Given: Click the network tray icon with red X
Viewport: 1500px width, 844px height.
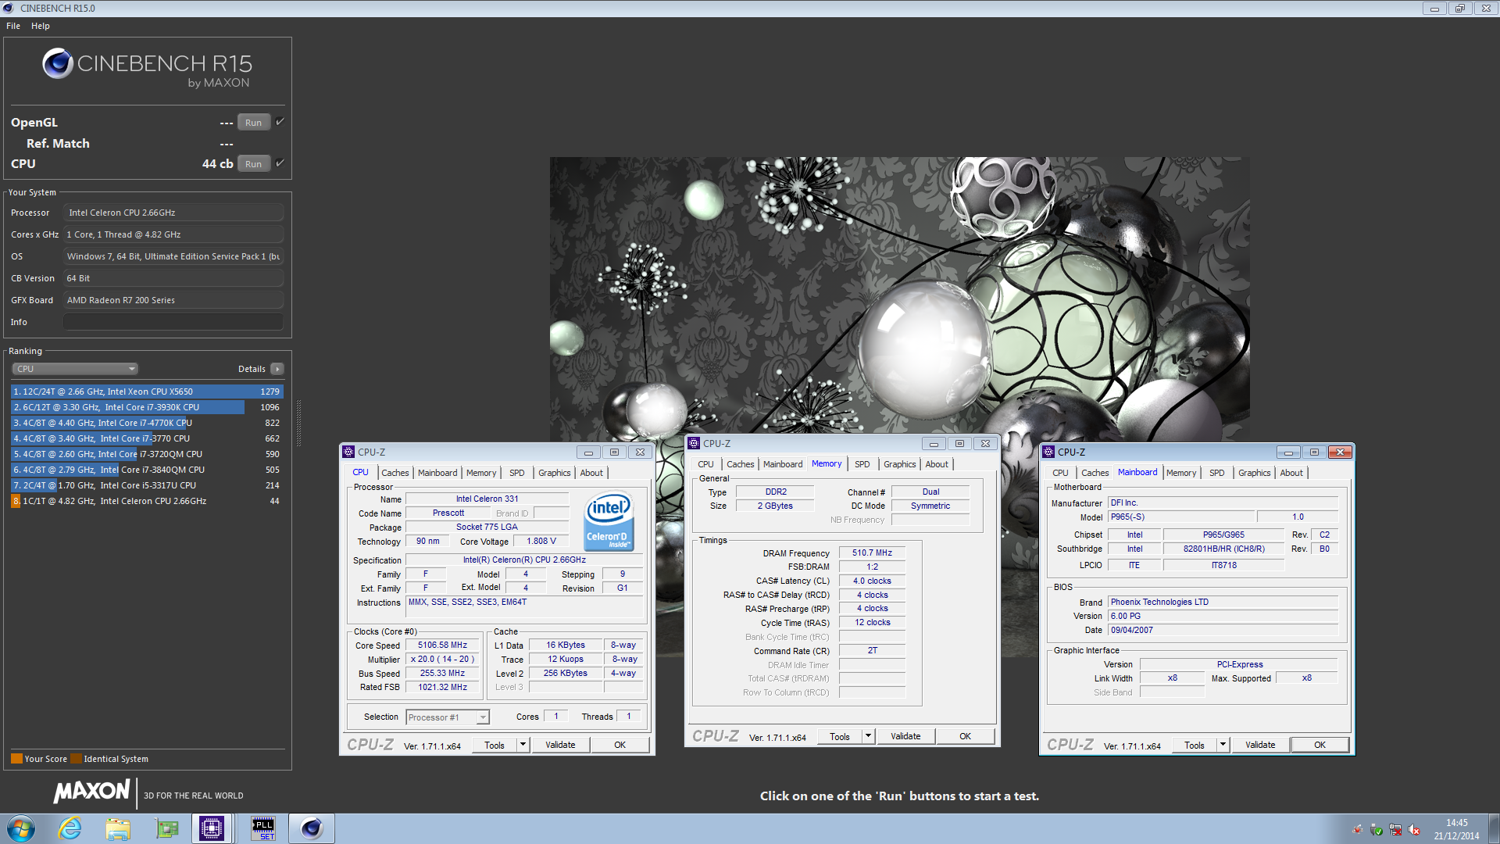Looking at the screenshot, I should click(x=1395, y=830).
